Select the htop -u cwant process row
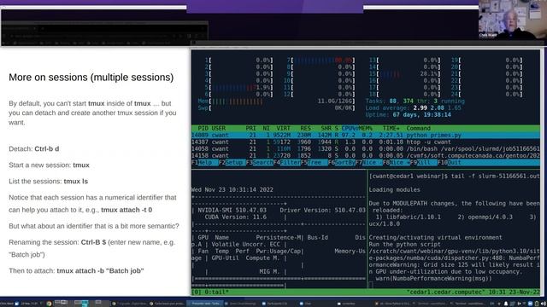The height and width of the screenshot is (307, 547). click(x=365, y=142)
